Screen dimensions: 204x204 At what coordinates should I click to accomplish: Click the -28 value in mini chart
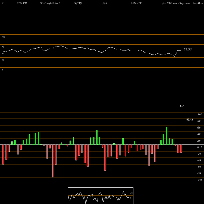(x=132, y=193)
